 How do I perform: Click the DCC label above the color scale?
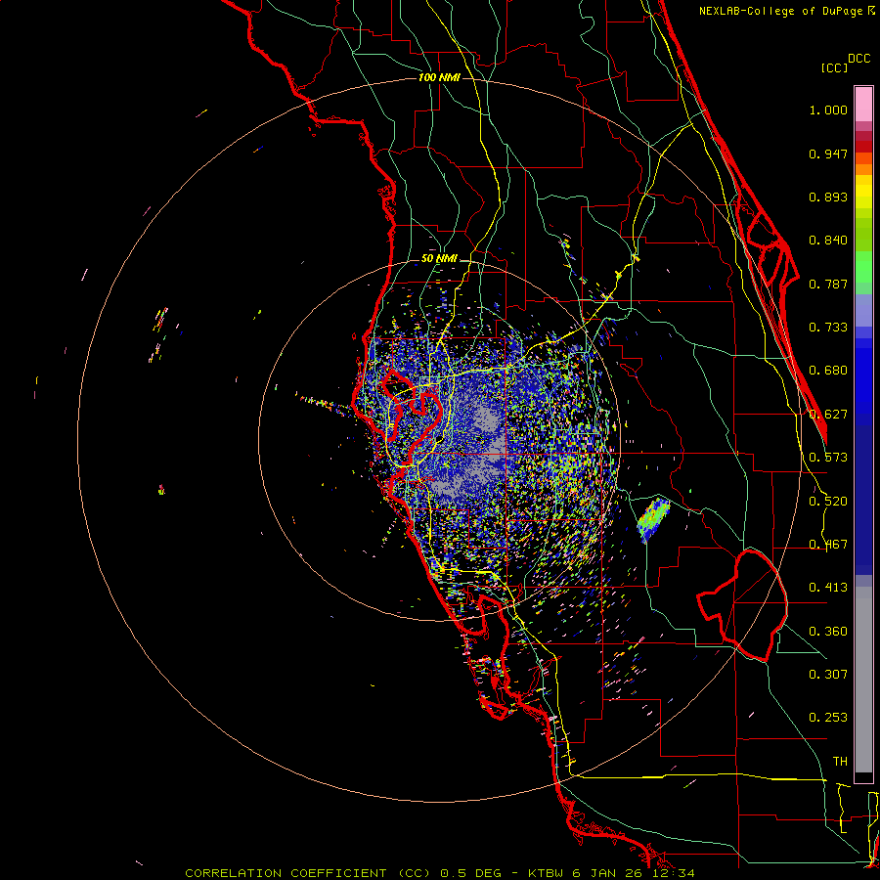coord(859,59)
